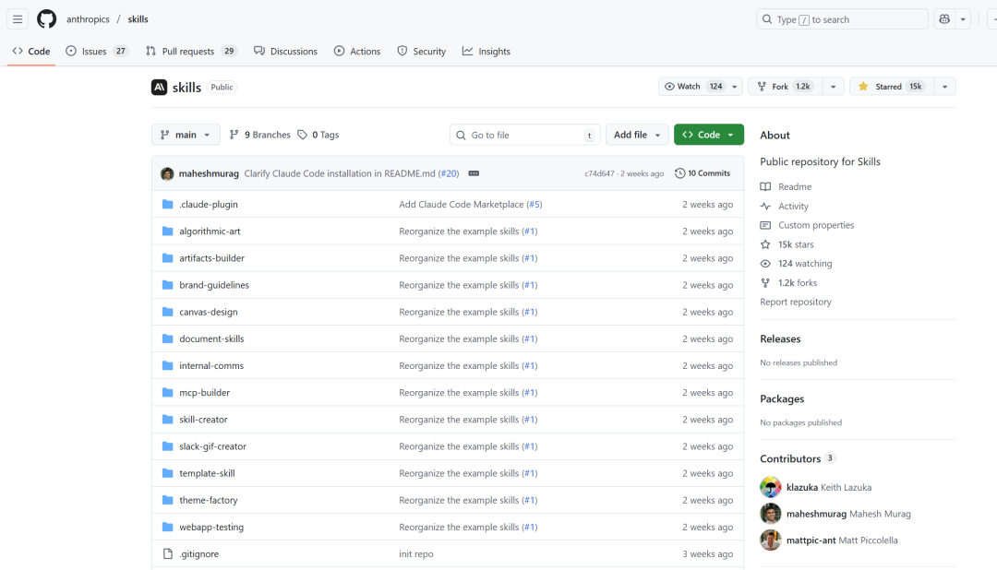View the 9 Branches link
Viewport: 997px width, 570px height.
coord(260,135)
